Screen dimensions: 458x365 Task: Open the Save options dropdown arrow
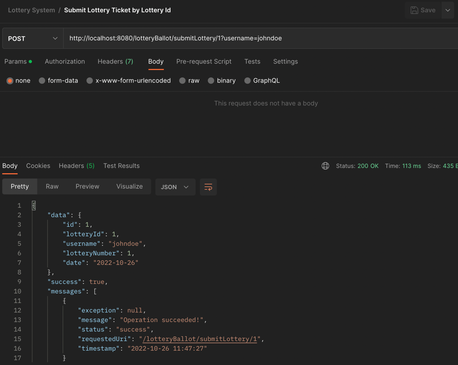[448, 10]
